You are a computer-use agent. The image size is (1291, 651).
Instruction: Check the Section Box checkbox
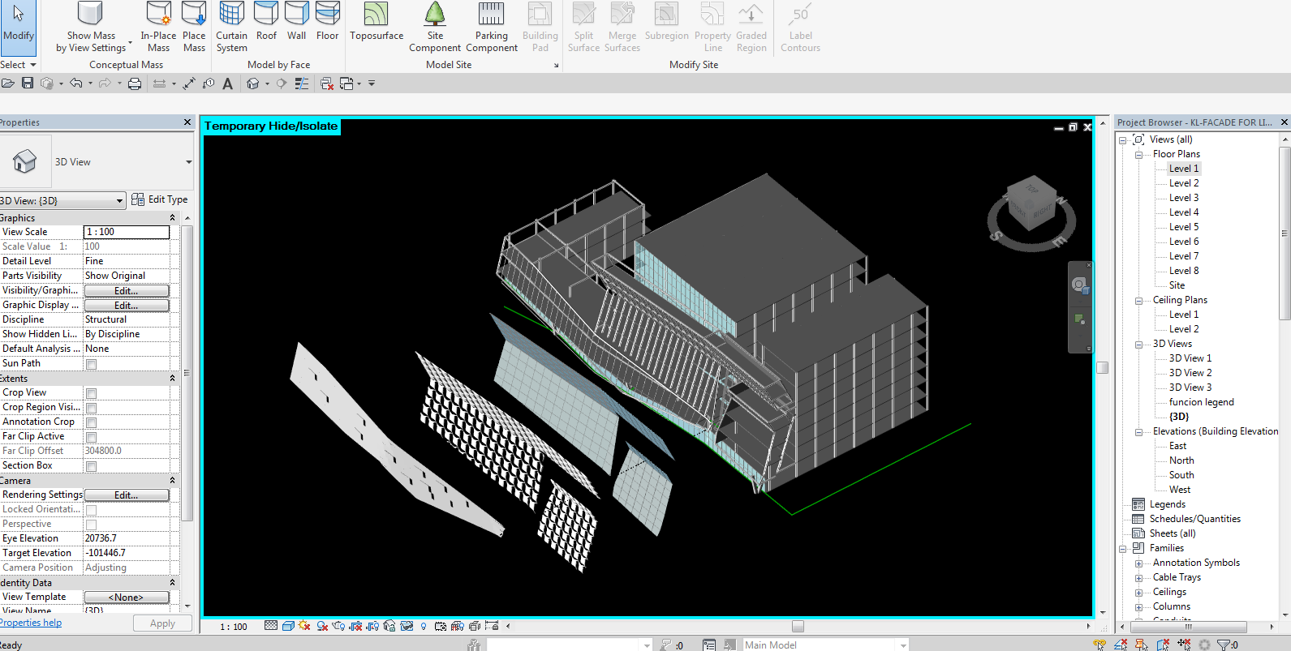click(92, 466)
